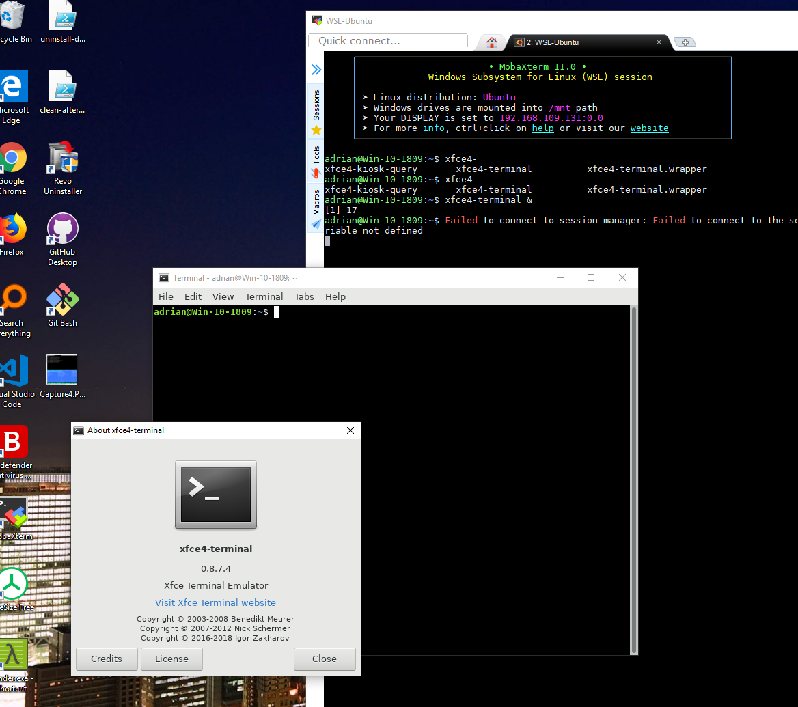Click the 192.168.109.131:0.0 DISPLAY address text
Viewport: 798px width, 707px height.
(x=551, y=118)
